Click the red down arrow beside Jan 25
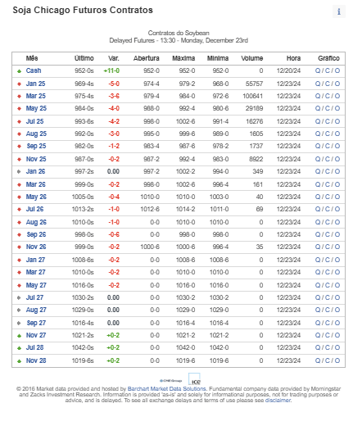The image size is (353, 435). 19,84
